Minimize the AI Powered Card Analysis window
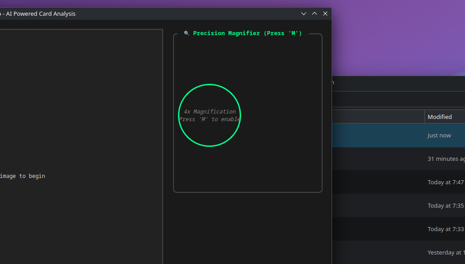 point(303,14)
